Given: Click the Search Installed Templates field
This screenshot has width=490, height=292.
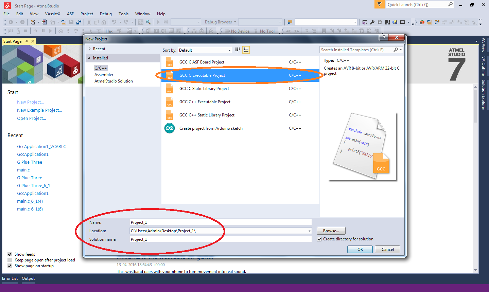Looking at the screenshot, I should (356, 50).
